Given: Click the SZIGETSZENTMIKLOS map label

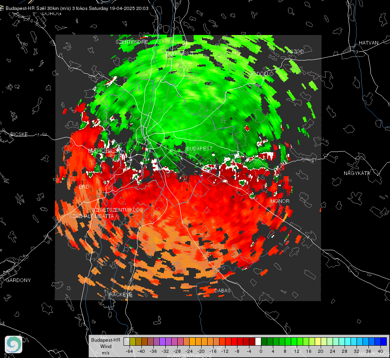Looking at the screenshot, I should pyautogui.click(x=118, y=210).
